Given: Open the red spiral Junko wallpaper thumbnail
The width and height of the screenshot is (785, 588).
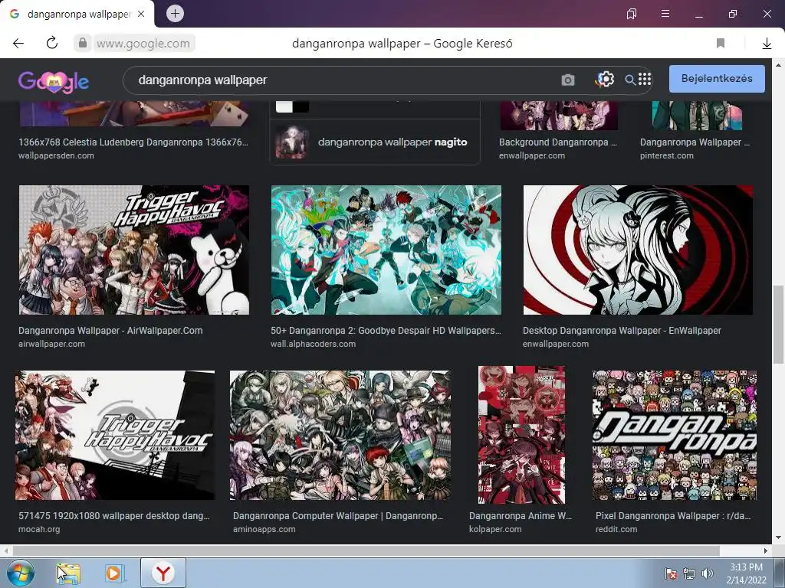Looking at the screenshot, I should [638, 250].
